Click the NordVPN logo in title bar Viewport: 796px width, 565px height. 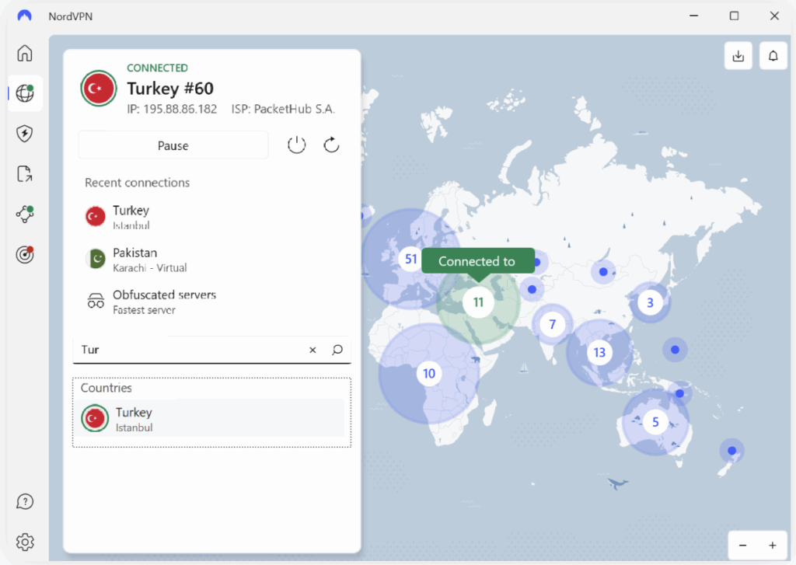coord(24,16)
